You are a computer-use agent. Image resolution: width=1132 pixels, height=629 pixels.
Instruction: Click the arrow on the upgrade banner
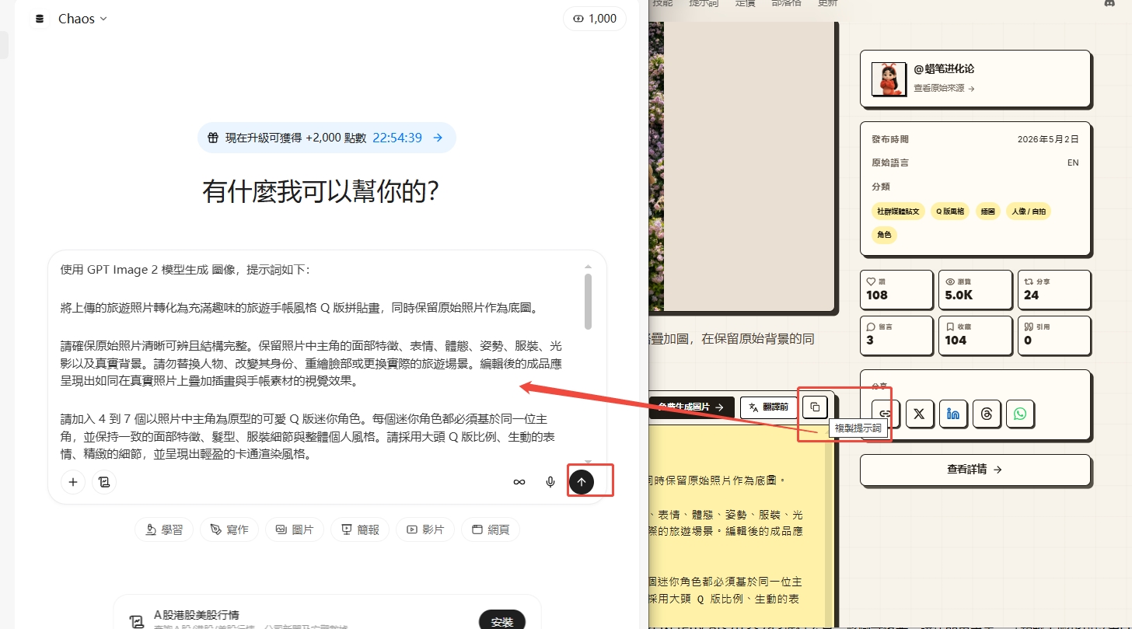[438, 138]
